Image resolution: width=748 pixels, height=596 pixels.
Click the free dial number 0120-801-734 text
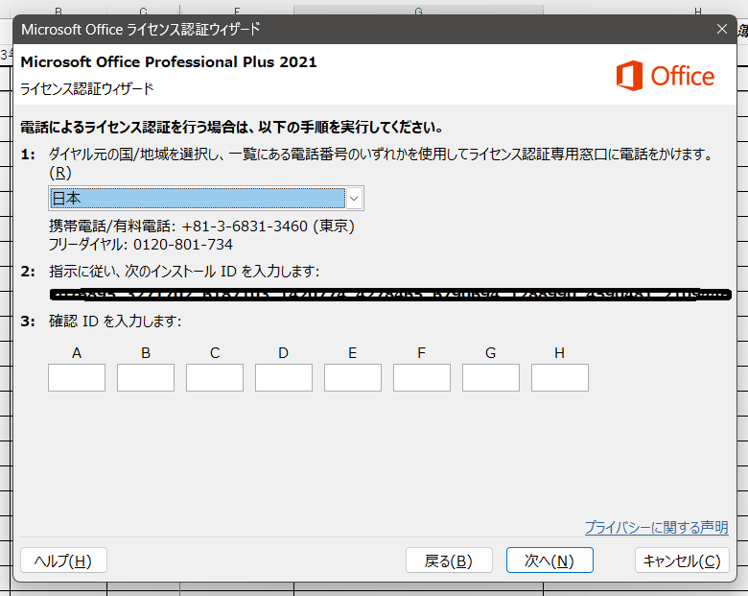click(183, 245)
